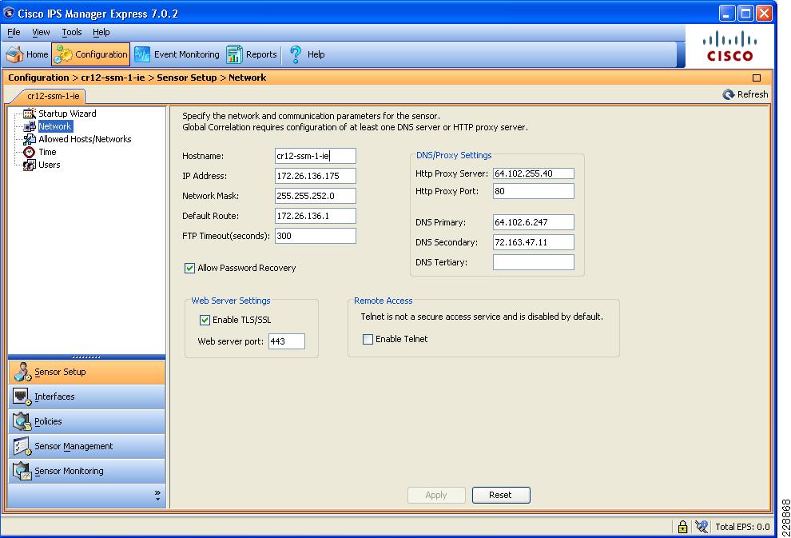Click the Http Proxy Port field
The height and width of the screenshot is (538, 791).
(533, 191)
